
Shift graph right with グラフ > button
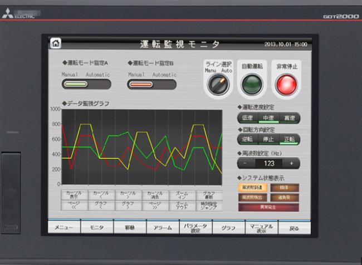coord(128,205)
